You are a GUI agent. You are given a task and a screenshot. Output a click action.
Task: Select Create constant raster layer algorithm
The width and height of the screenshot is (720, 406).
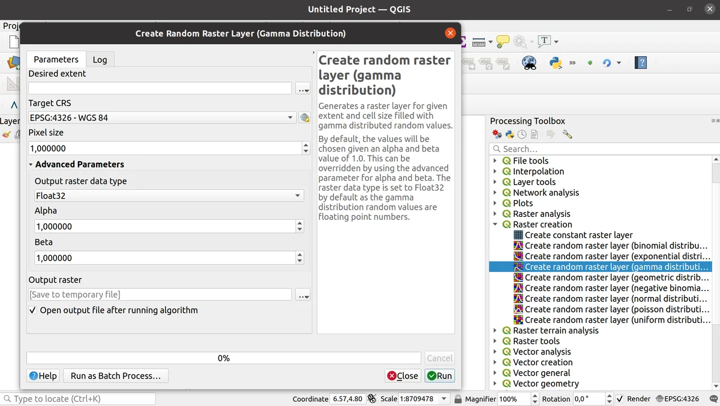(x=578, y=235)
